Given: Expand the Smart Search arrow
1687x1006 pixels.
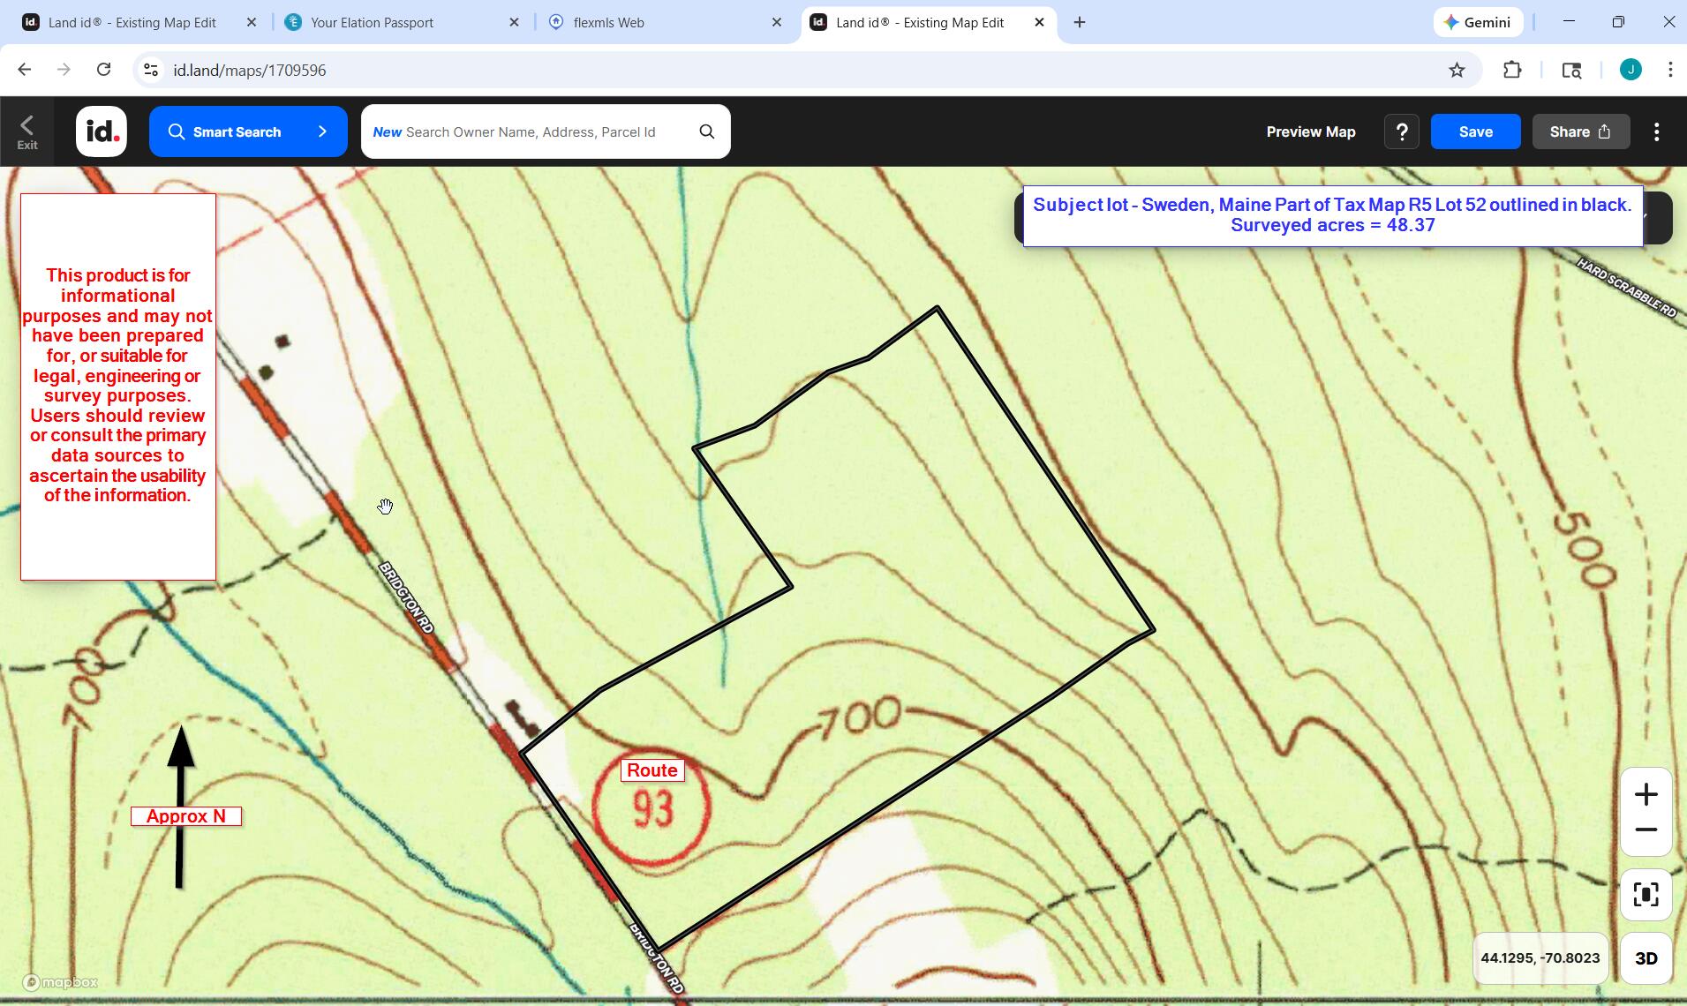Looking at the screenshot, I should (x=322, y=131).
